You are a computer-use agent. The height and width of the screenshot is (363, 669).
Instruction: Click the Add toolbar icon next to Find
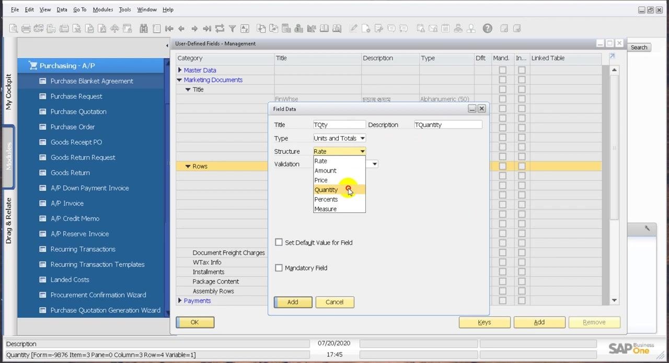tap(156, 29)
